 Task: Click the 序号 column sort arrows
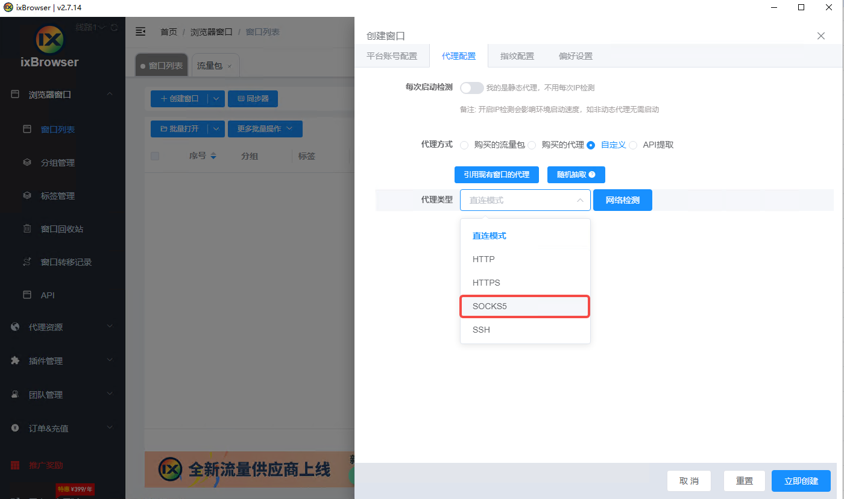(213, 156)
